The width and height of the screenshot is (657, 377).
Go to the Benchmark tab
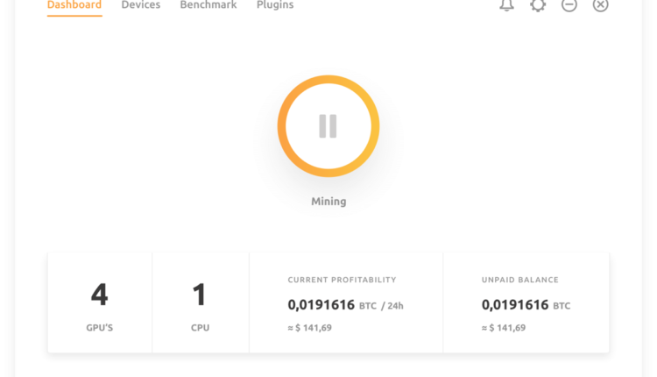208,5
